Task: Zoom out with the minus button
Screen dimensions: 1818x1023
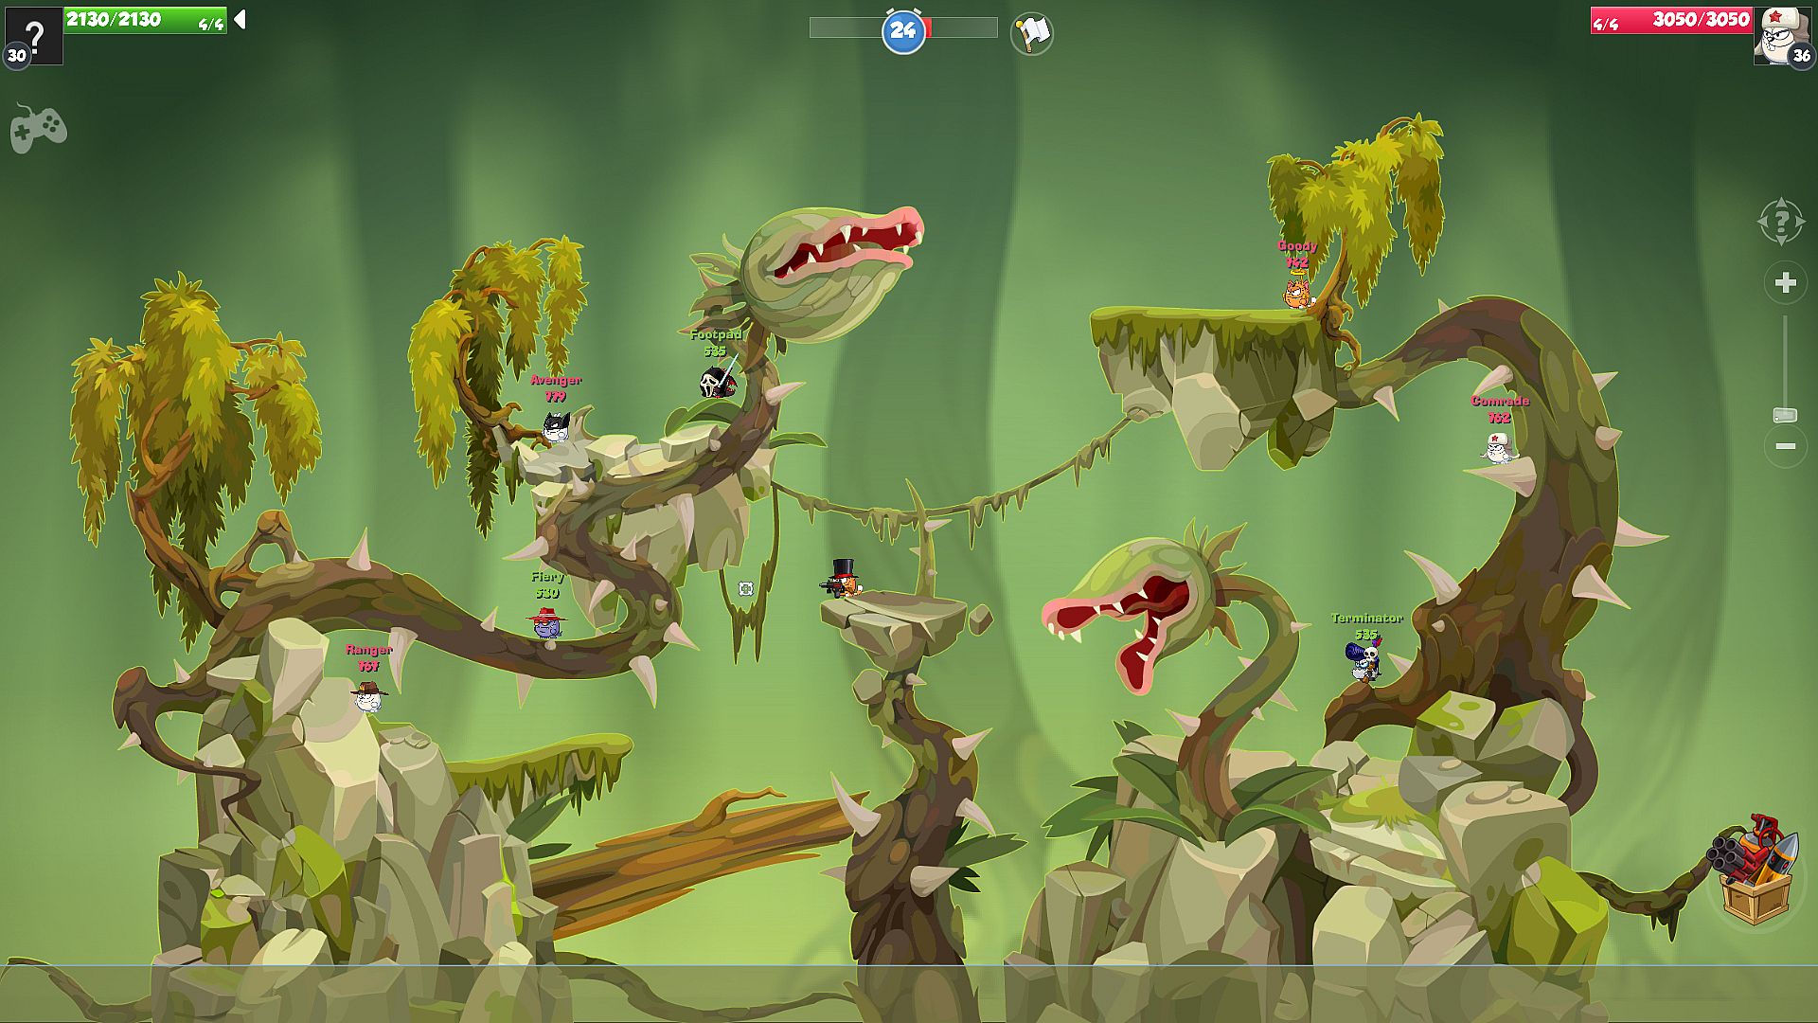Action: 1785,446
